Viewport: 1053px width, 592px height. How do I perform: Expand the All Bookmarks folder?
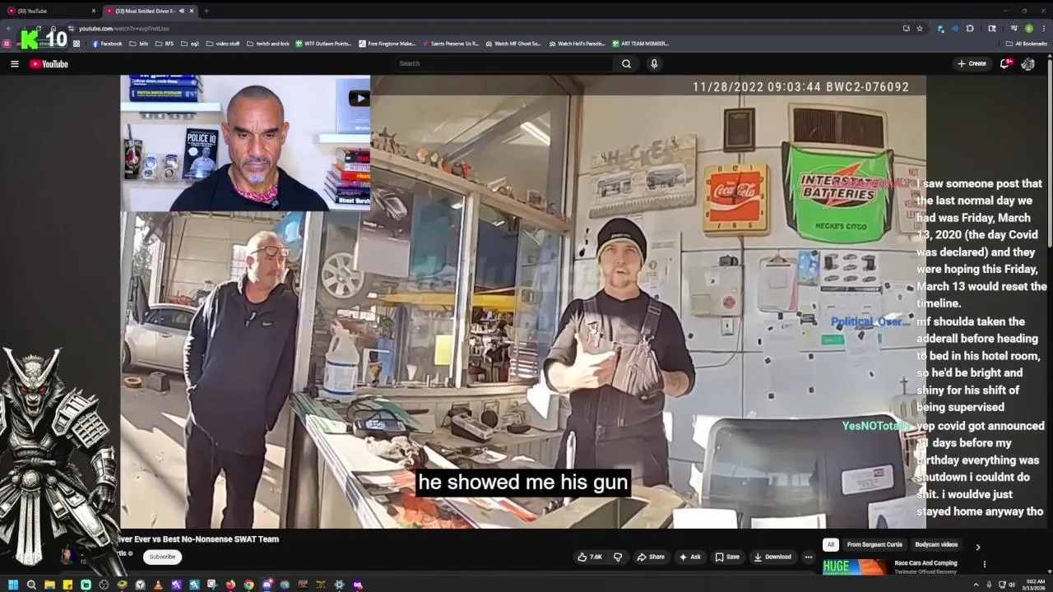click(1026, 44)
